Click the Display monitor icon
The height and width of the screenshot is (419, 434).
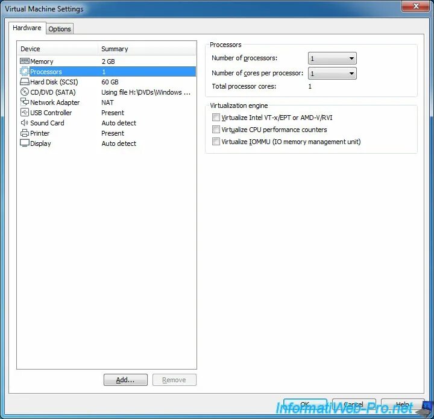pos(24,143)
